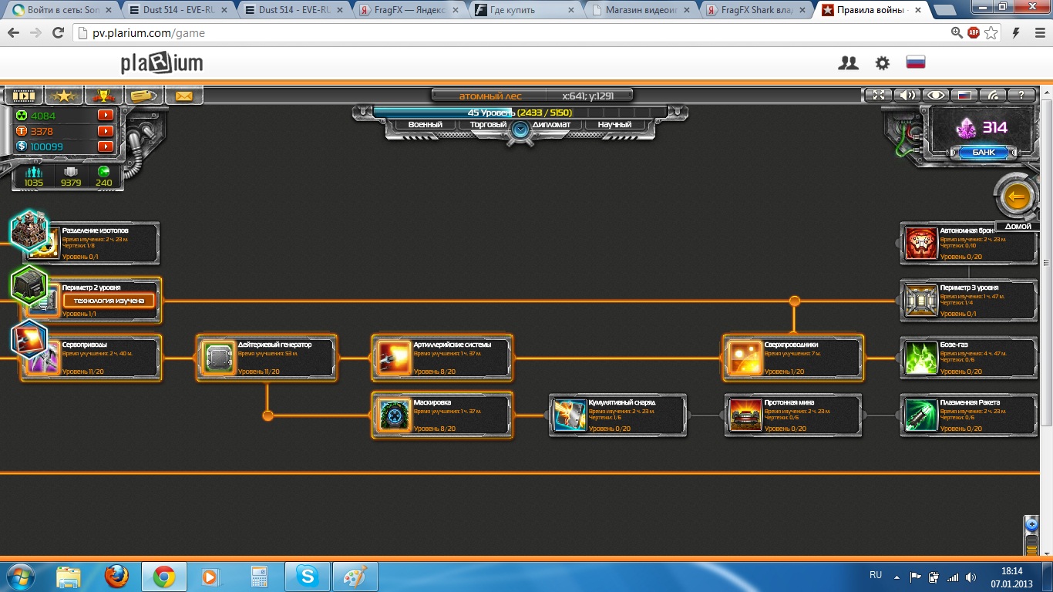Click the атомный лес location label
1053x592 pixels.
point(490,96)
